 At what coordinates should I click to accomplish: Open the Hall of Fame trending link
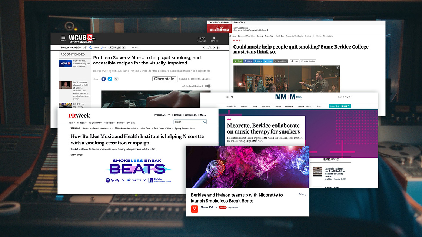click(x=145, y=128)
